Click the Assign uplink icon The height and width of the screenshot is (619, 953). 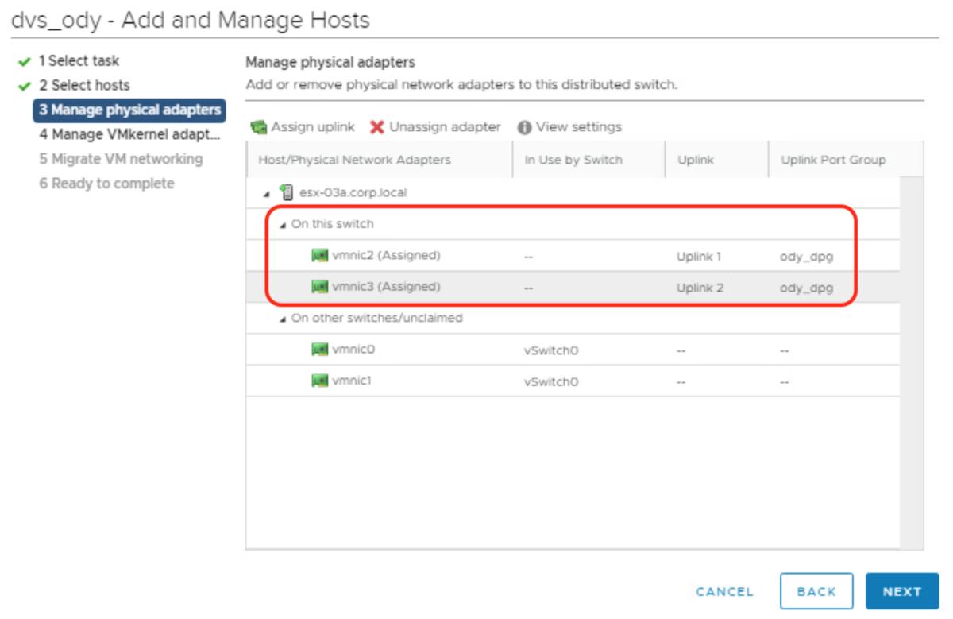tap(258, 127)
